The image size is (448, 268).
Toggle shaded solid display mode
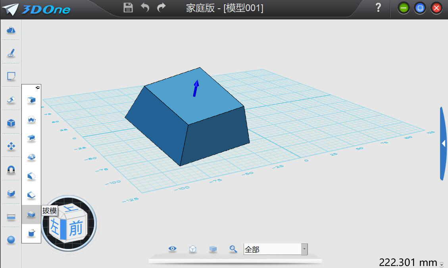213,249
